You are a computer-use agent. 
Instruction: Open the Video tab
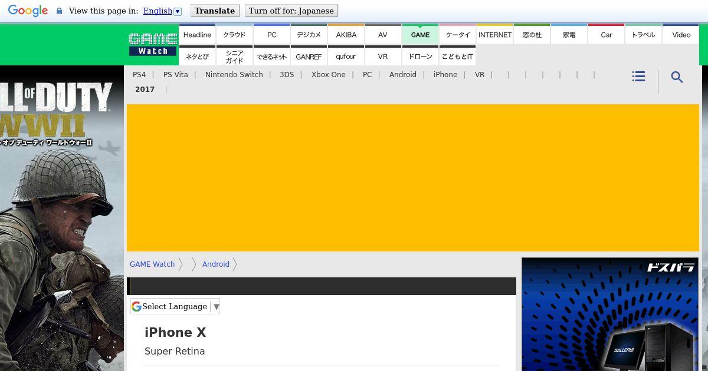681,35
